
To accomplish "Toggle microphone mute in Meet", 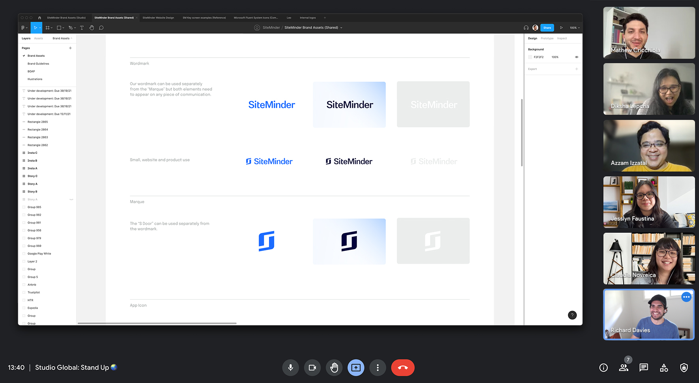I will 291,368.
